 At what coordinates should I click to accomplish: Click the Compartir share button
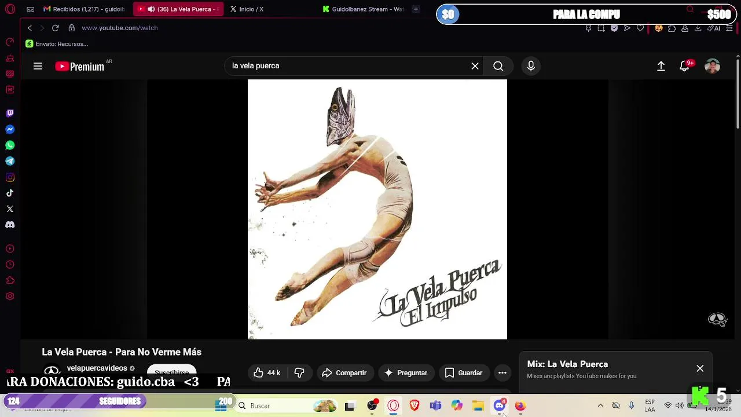[x=345, y=373]
